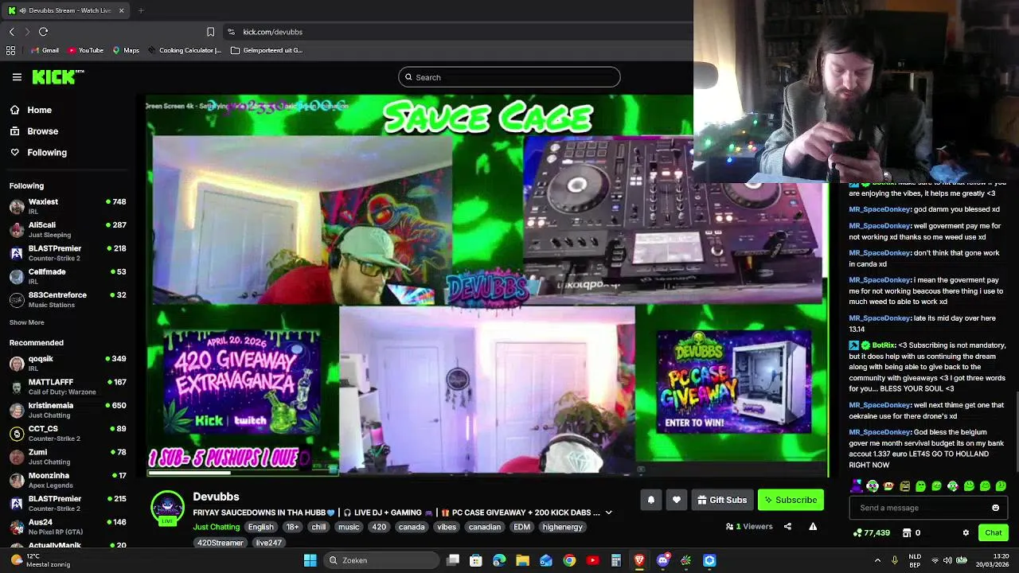
Task: Select the chill tag
Action: tap(318, 527)
